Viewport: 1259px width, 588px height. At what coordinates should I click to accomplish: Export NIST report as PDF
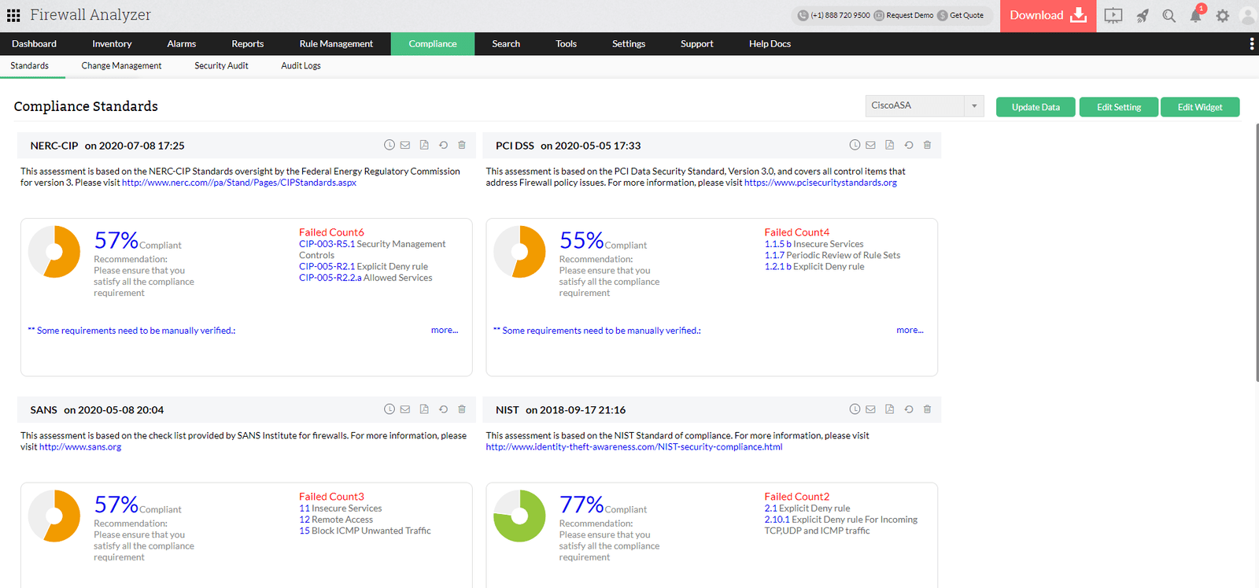click(890, 409)
